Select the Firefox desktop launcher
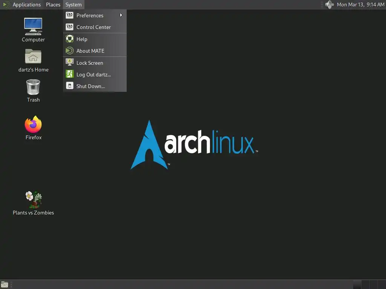Image resolution: width=386 pixels, height=289 pixels. coord(33,128)
